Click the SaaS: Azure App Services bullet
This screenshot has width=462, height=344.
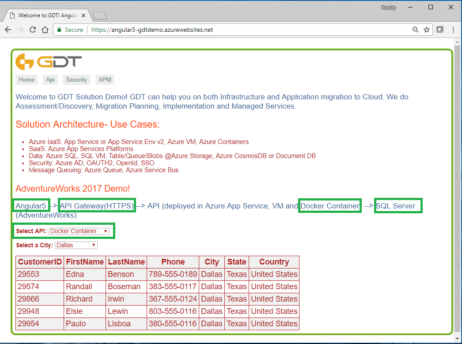coord(81,149)
